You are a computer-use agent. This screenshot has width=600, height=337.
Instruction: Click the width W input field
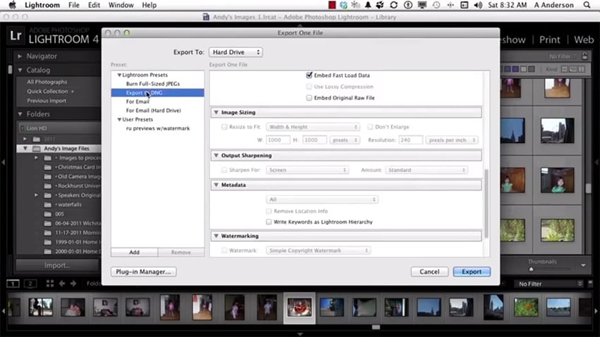(x=277, y=140)
